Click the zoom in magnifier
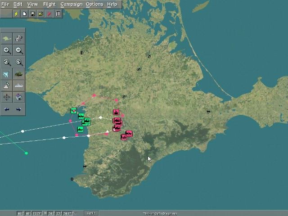This screenshot has width=288, height=216. point(7,51)
